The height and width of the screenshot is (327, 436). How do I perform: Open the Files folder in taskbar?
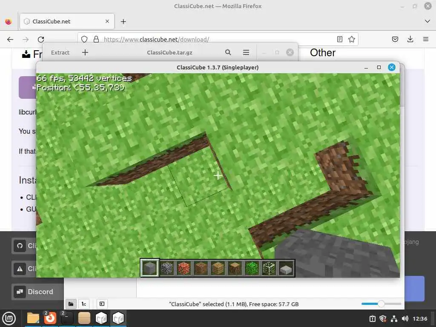(33, 318)
